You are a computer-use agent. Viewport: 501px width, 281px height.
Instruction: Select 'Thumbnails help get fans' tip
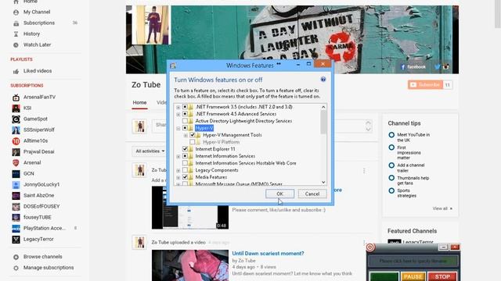click(413, 180)
